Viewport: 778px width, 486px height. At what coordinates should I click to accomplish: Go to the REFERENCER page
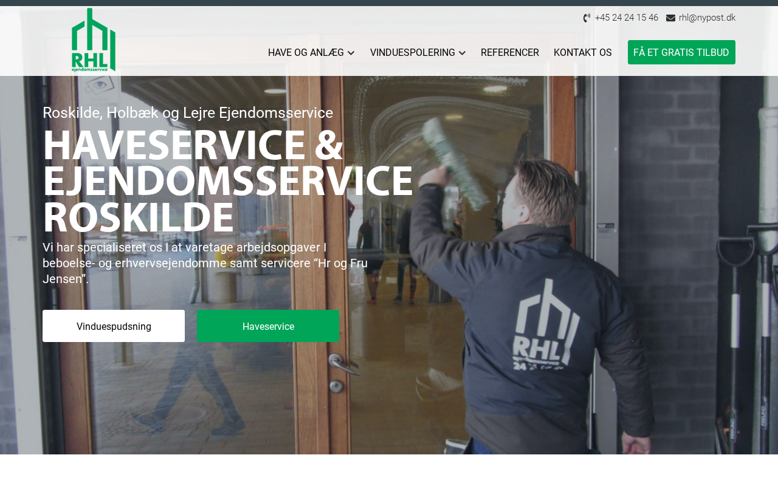[510, 53]
